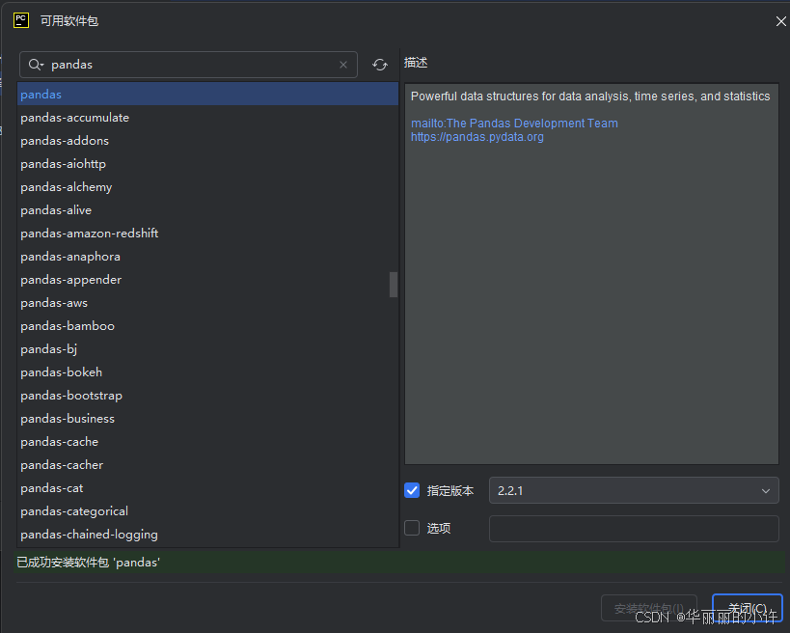Uncheck the 指定版本 checkbox

(x=412, y=490)
